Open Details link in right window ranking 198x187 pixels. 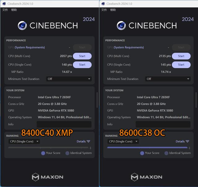point(180,141)
